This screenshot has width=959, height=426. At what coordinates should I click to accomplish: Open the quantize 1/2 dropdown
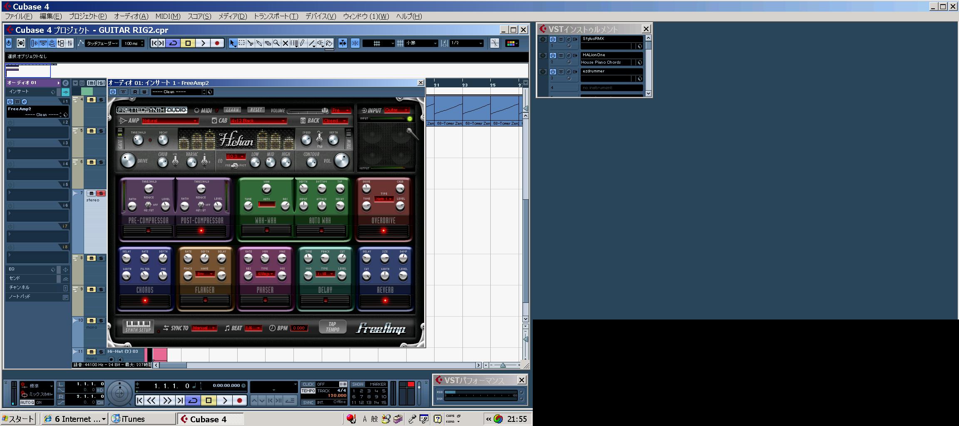coord(467,43)
